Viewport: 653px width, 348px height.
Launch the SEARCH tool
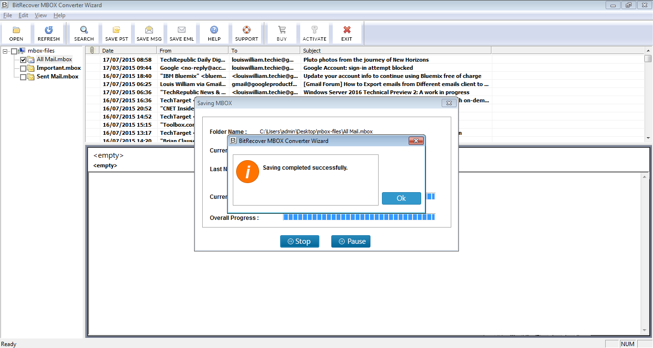(84, 33)
